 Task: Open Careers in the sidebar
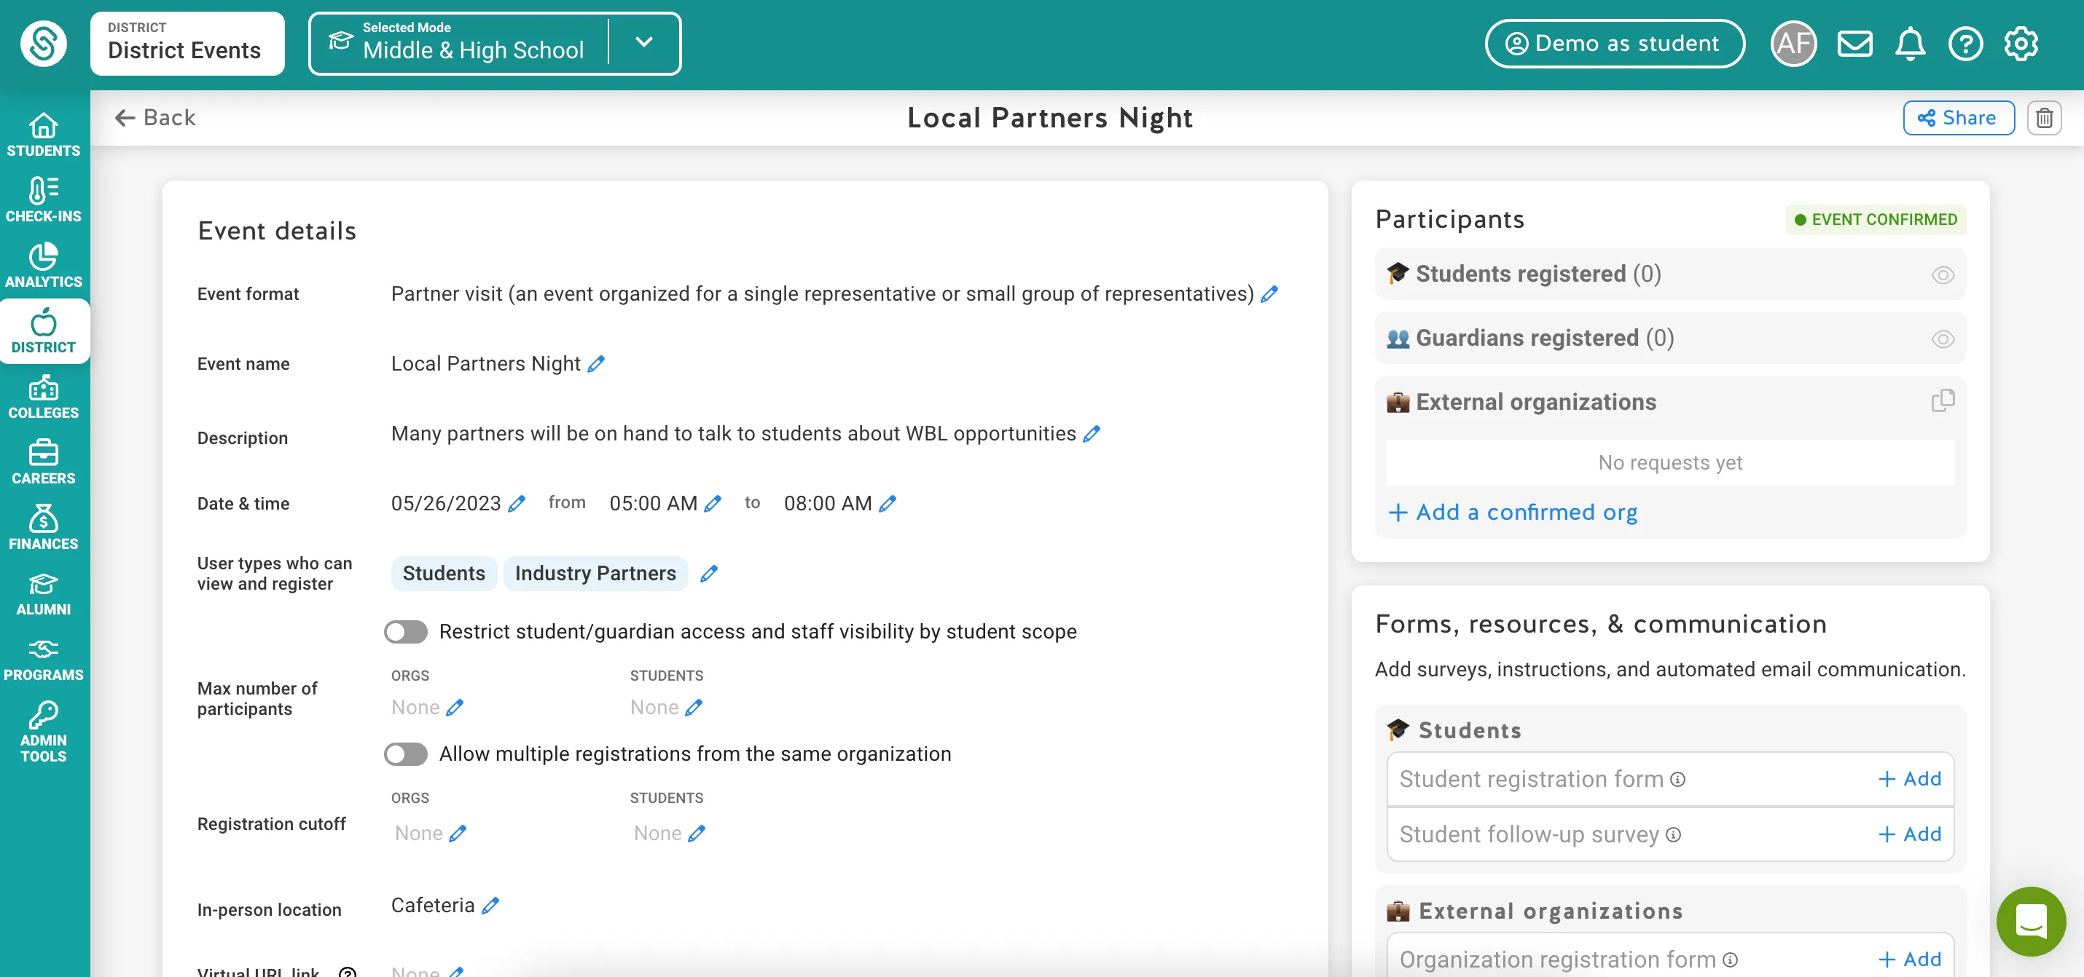[44, 462]
